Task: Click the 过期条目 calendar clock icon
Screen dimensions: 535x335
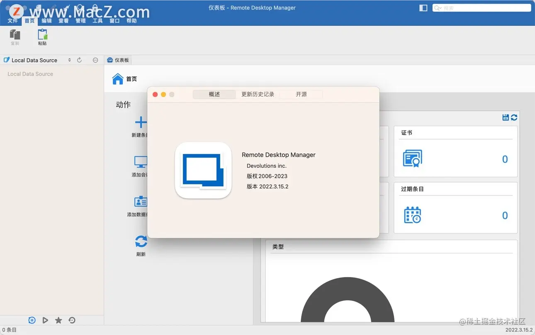Action: click(413, 215)
